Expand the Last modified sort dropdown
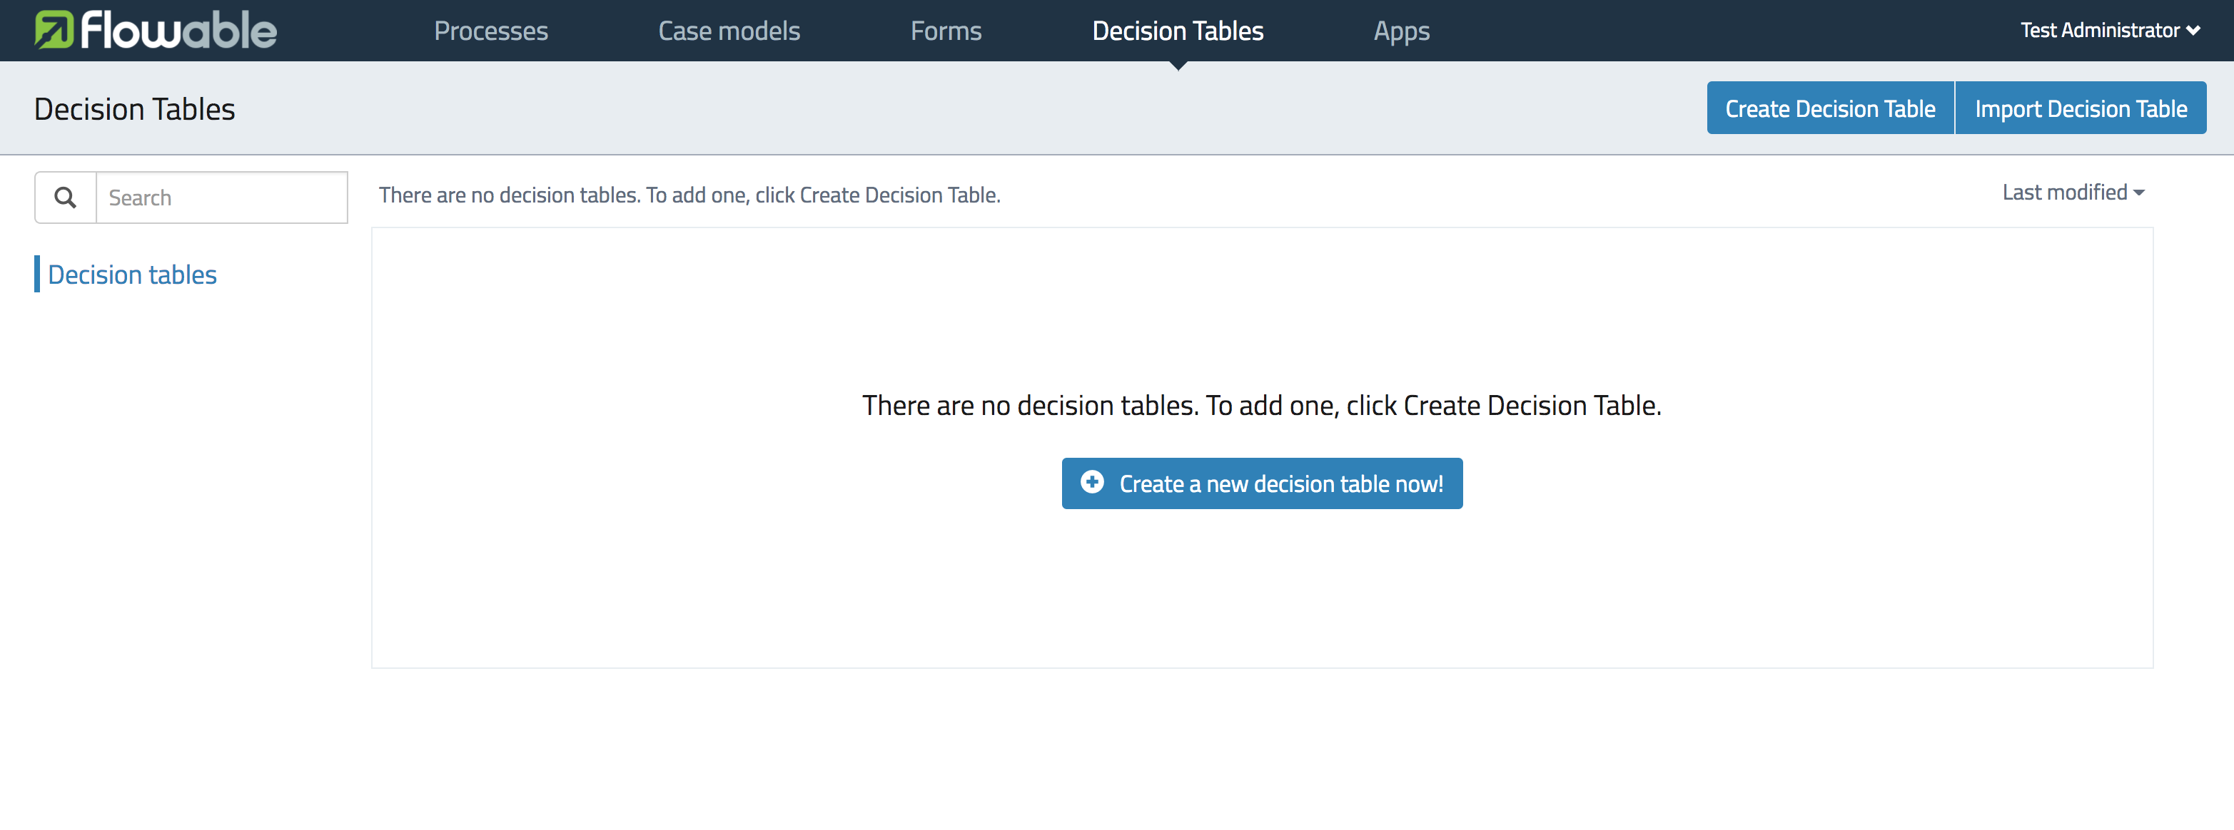The image size is (2234, 830). click(2064, 193)
